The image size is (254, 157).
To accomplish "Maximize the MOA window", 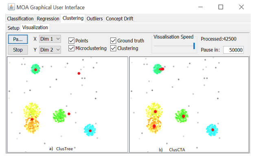I will [221, 7].
